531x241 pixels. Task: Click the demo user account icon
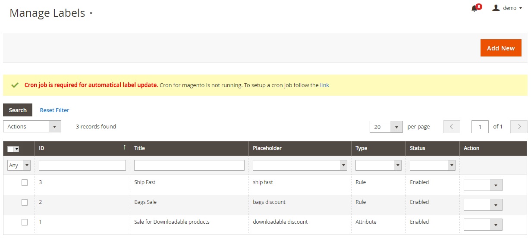click(496, 8)
